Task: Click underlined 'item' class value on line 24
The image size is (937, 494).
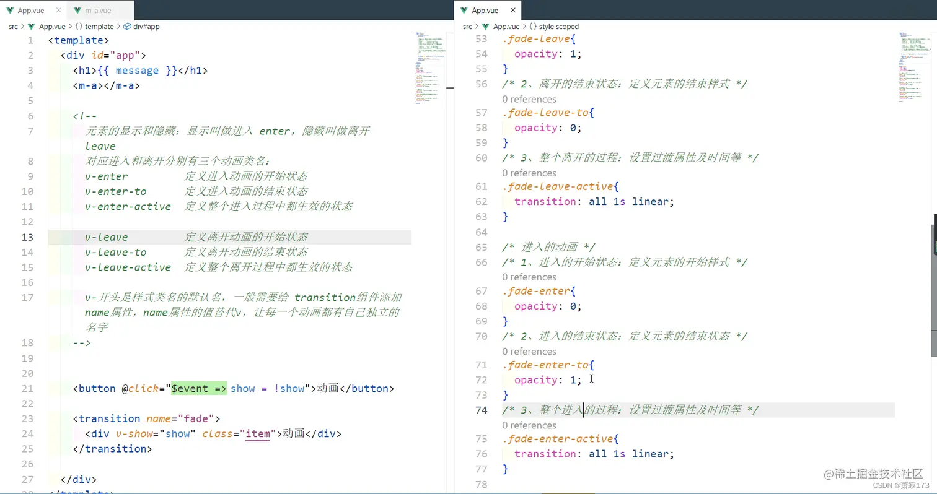Action: pos(258,433)
